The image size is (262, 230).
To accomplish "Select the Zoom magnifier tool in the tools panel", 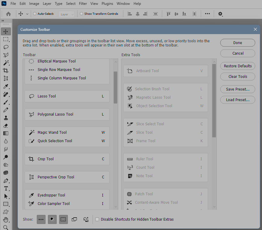I will tap(6, 227).
